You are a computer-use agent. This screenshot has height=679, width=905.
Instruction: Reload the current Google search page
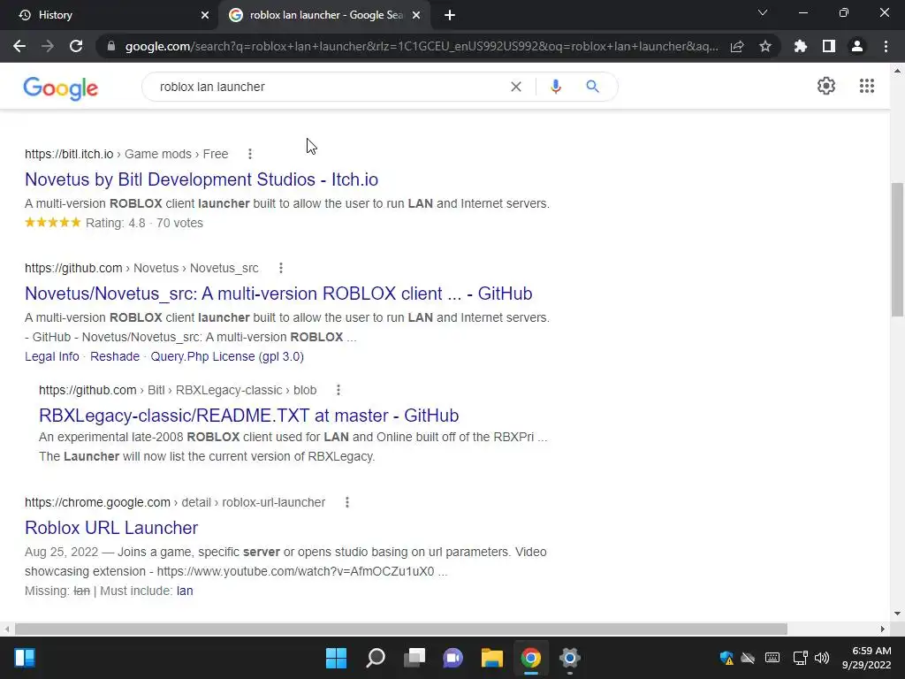(76, 46)
